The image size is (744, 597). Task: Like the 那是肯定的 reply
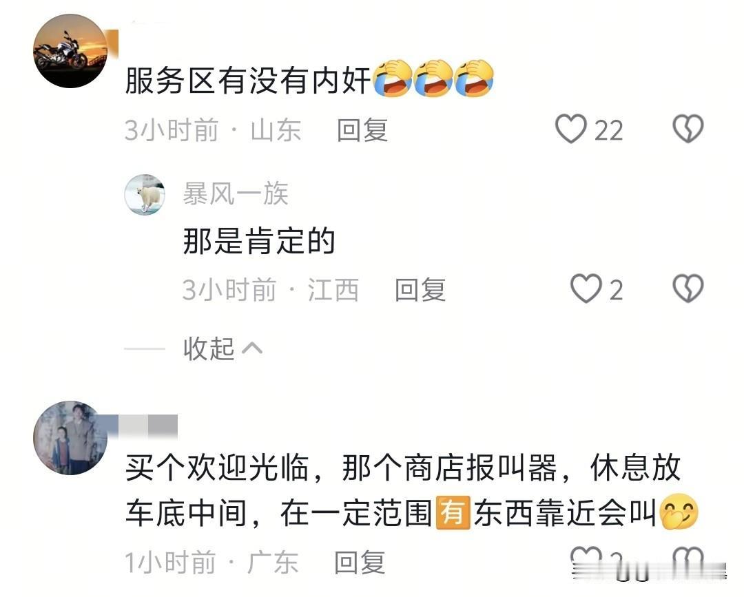coord(586,289)
